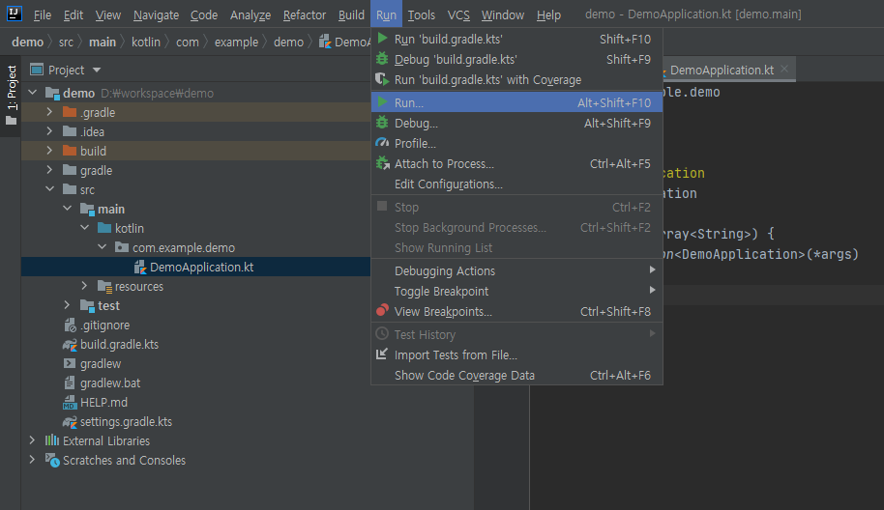Screen dimensions: 884x510
Task: Click the Profile... gauge icon
Action: (382, 143)
